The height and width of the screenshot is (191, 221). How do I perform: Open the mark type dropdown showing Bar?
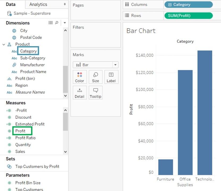(115, 64)
